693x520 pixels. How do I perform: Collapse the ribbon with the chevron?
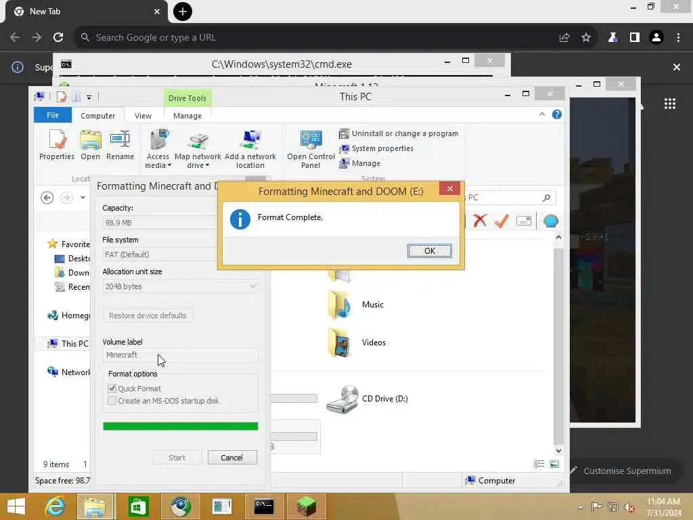(542, 114)
